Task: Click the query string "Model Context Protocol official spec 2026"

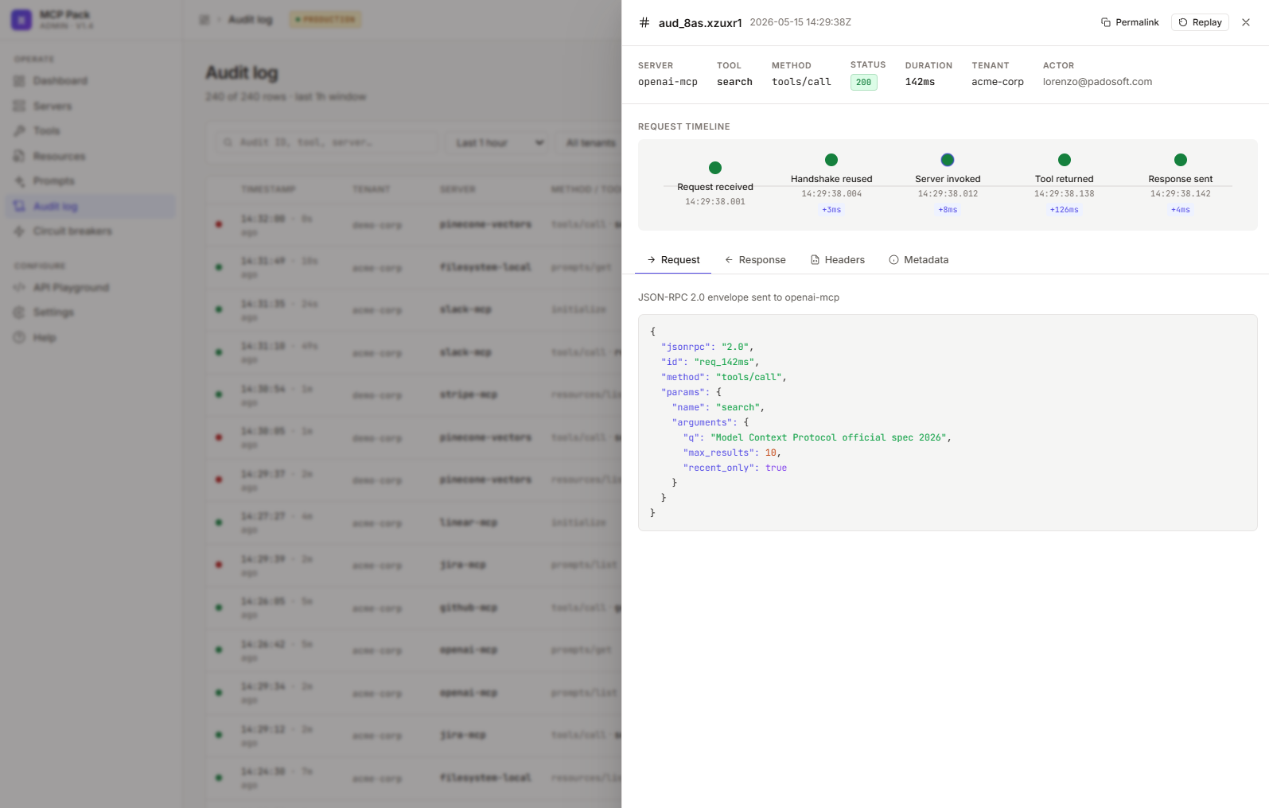Action: pyautogui.click(x=828, y=437)
